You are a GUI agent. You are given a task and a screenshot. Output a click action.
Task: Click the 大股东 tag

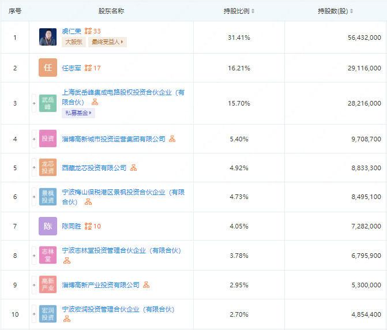click(74, 42)
